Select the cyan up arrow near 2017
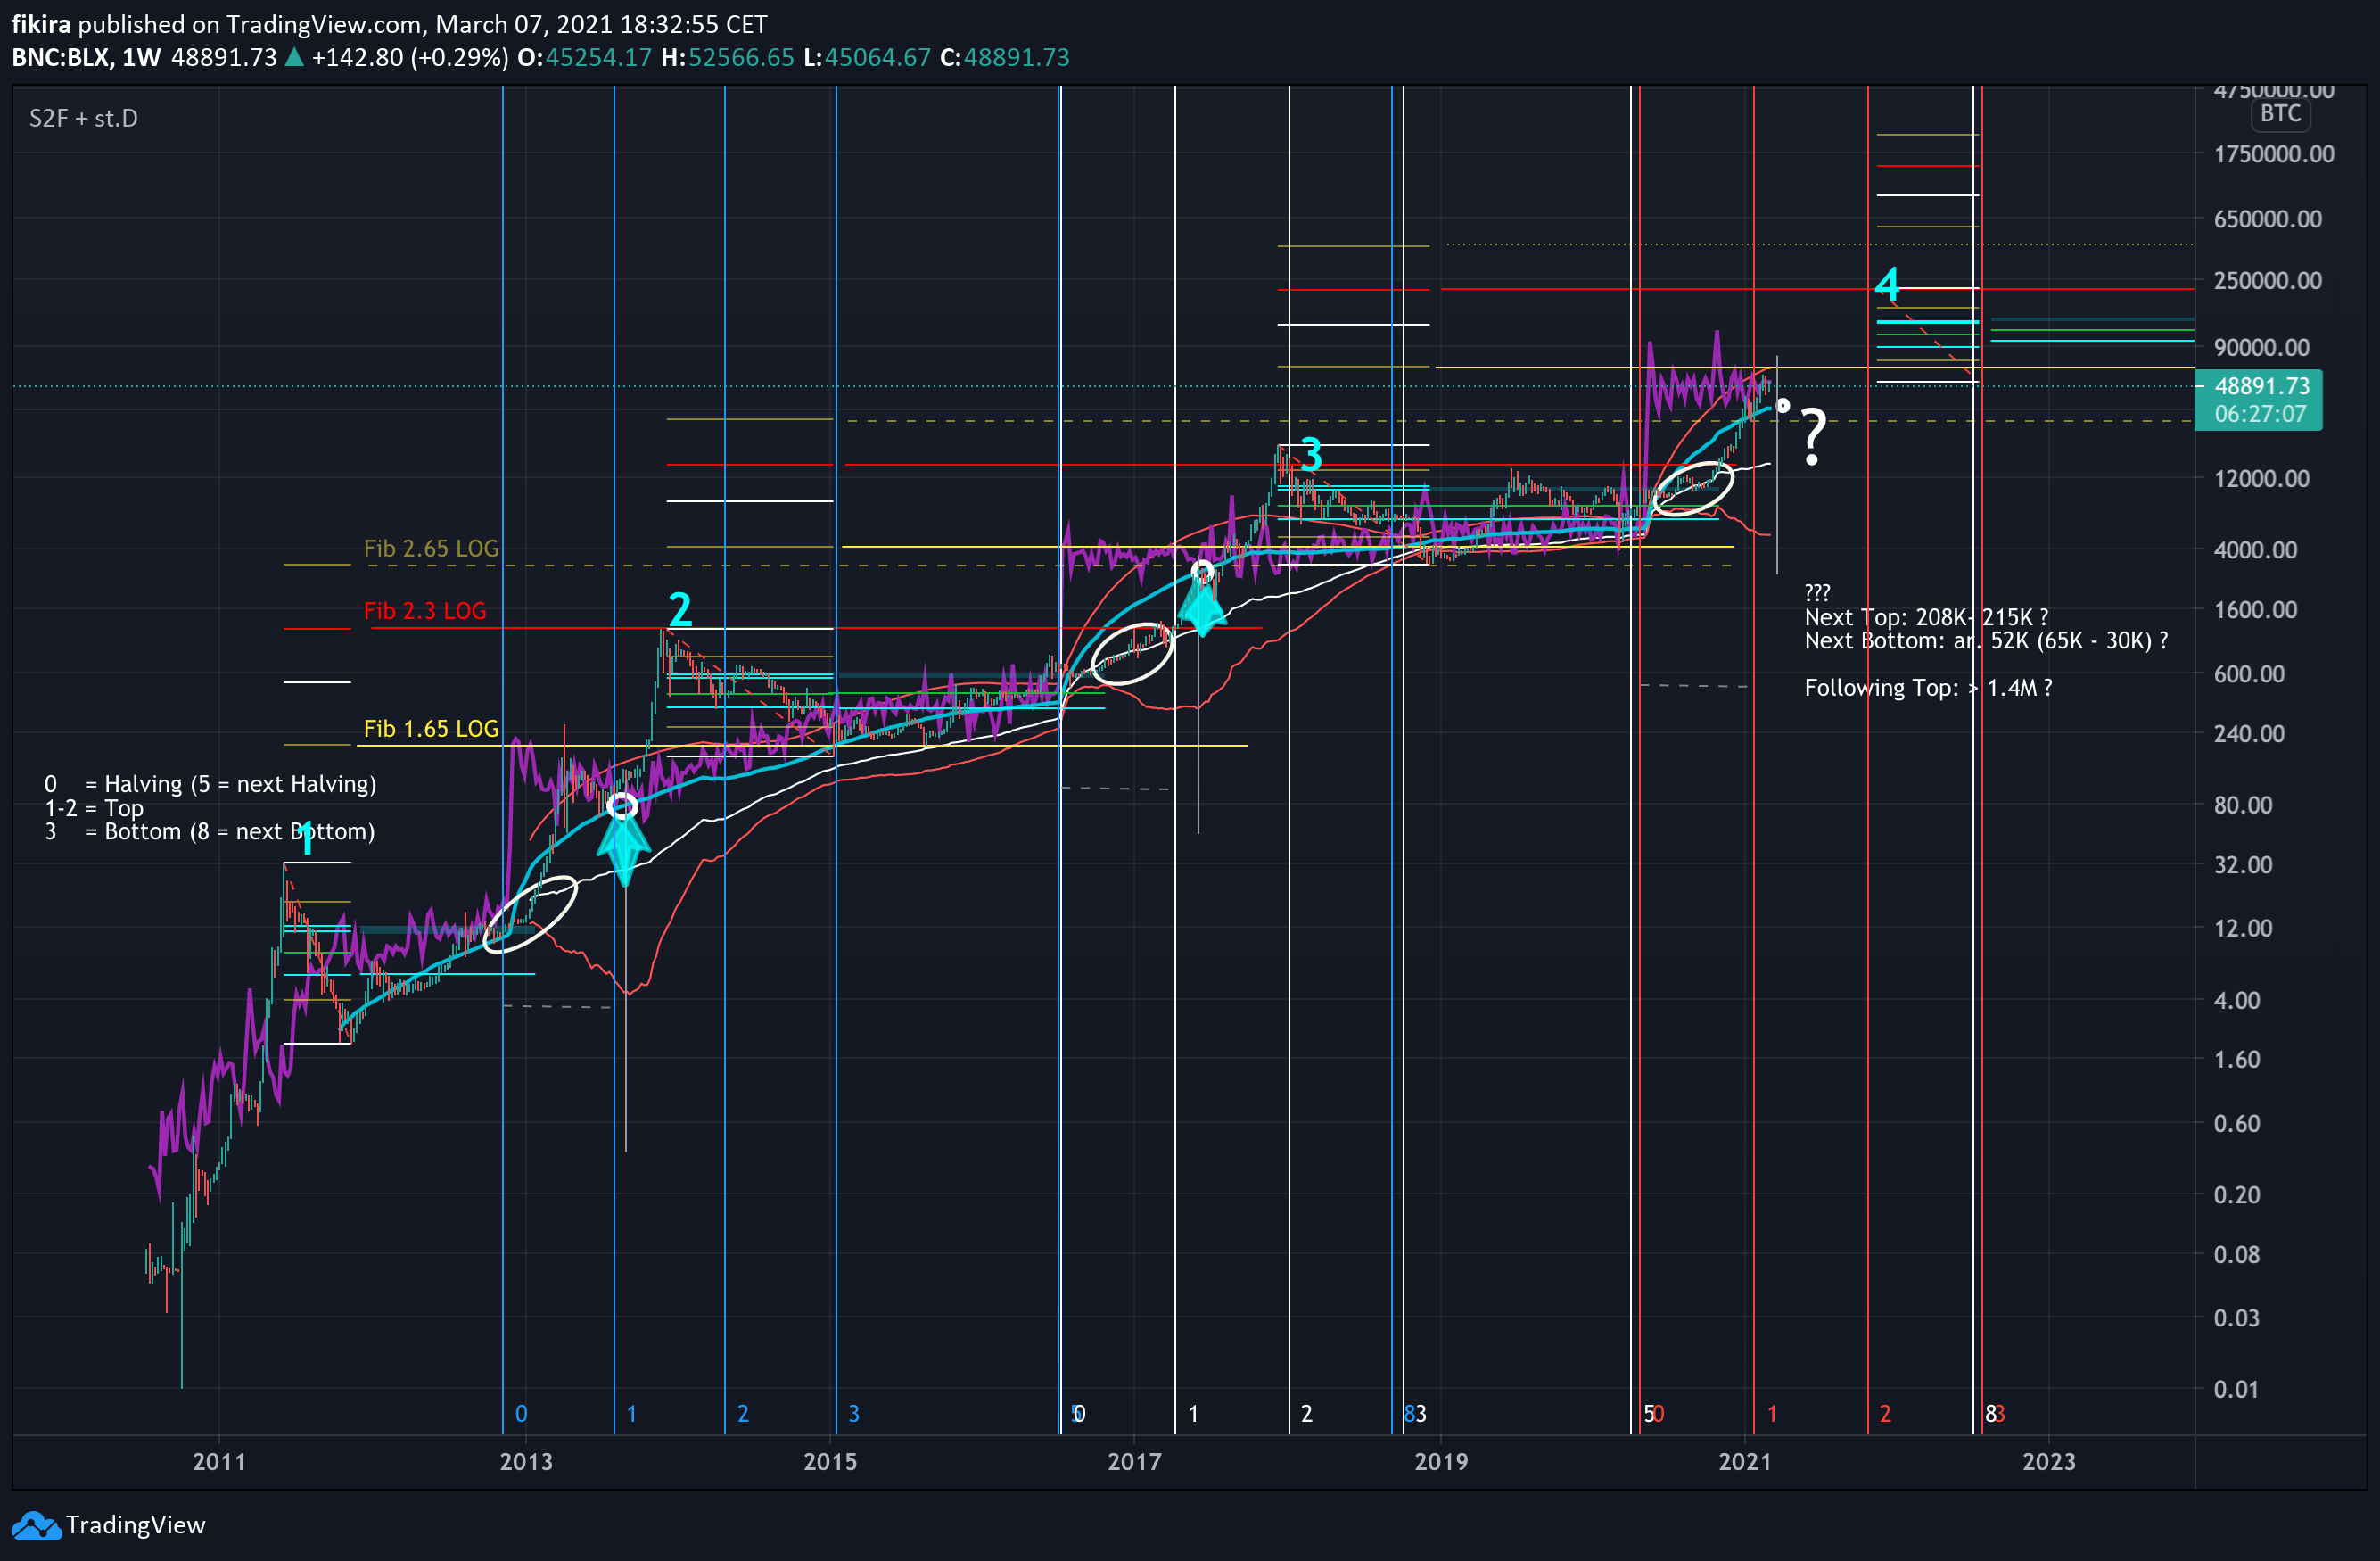This screenshot has width=2380, height=1561. click(1203, 605)
